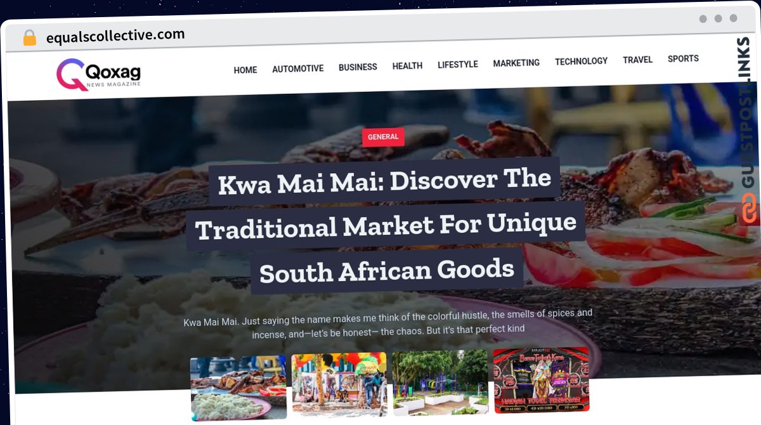
Task: Select the food plate thumbnail
Action: click(x=238, y=388)
